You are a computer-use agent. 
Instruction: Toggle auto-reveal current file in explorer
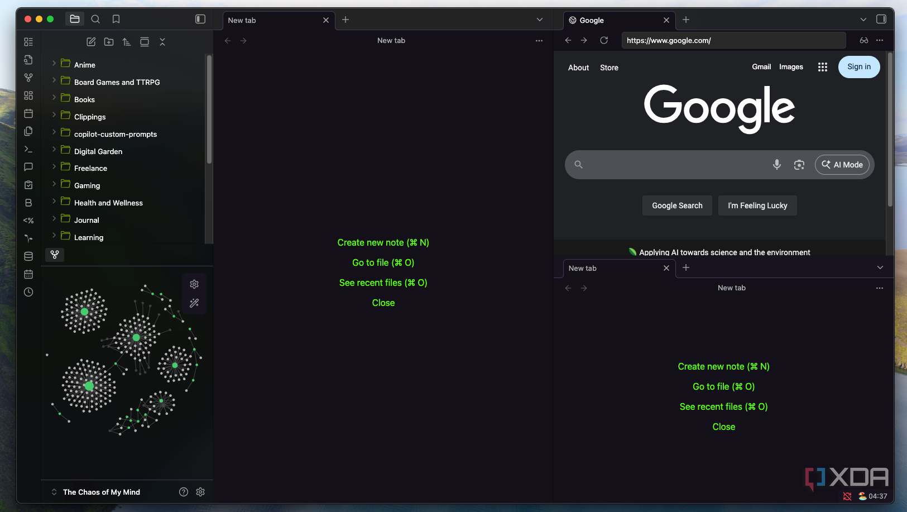[x=145, y=42]
